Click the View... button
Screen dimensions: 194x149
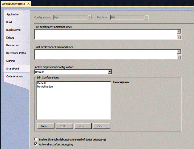coord(83,126)
